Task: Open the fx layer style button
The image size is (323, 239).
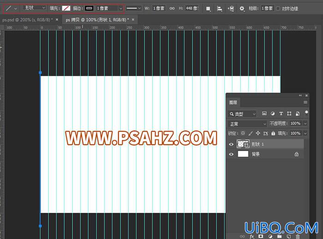Action: coord(252,236)
